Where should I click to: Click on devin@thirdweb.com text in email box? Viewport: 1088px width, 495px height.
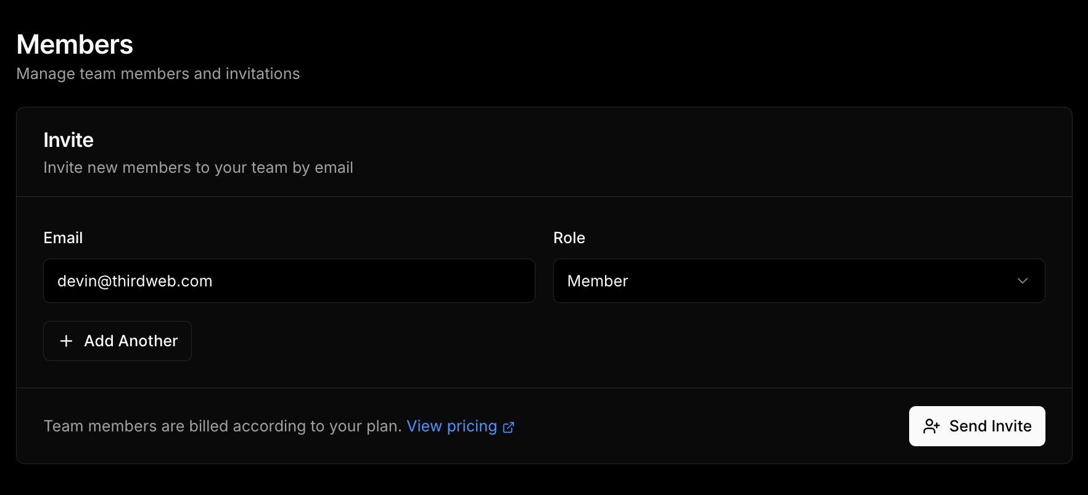click(134, 281)
